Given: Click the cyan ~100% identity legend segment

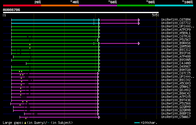Looking at the screenshot, I should click(x=174, y=5).
